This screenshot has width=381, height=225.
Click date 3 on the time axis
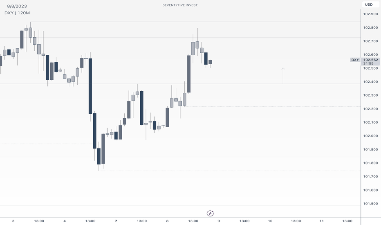click(13, 221)
